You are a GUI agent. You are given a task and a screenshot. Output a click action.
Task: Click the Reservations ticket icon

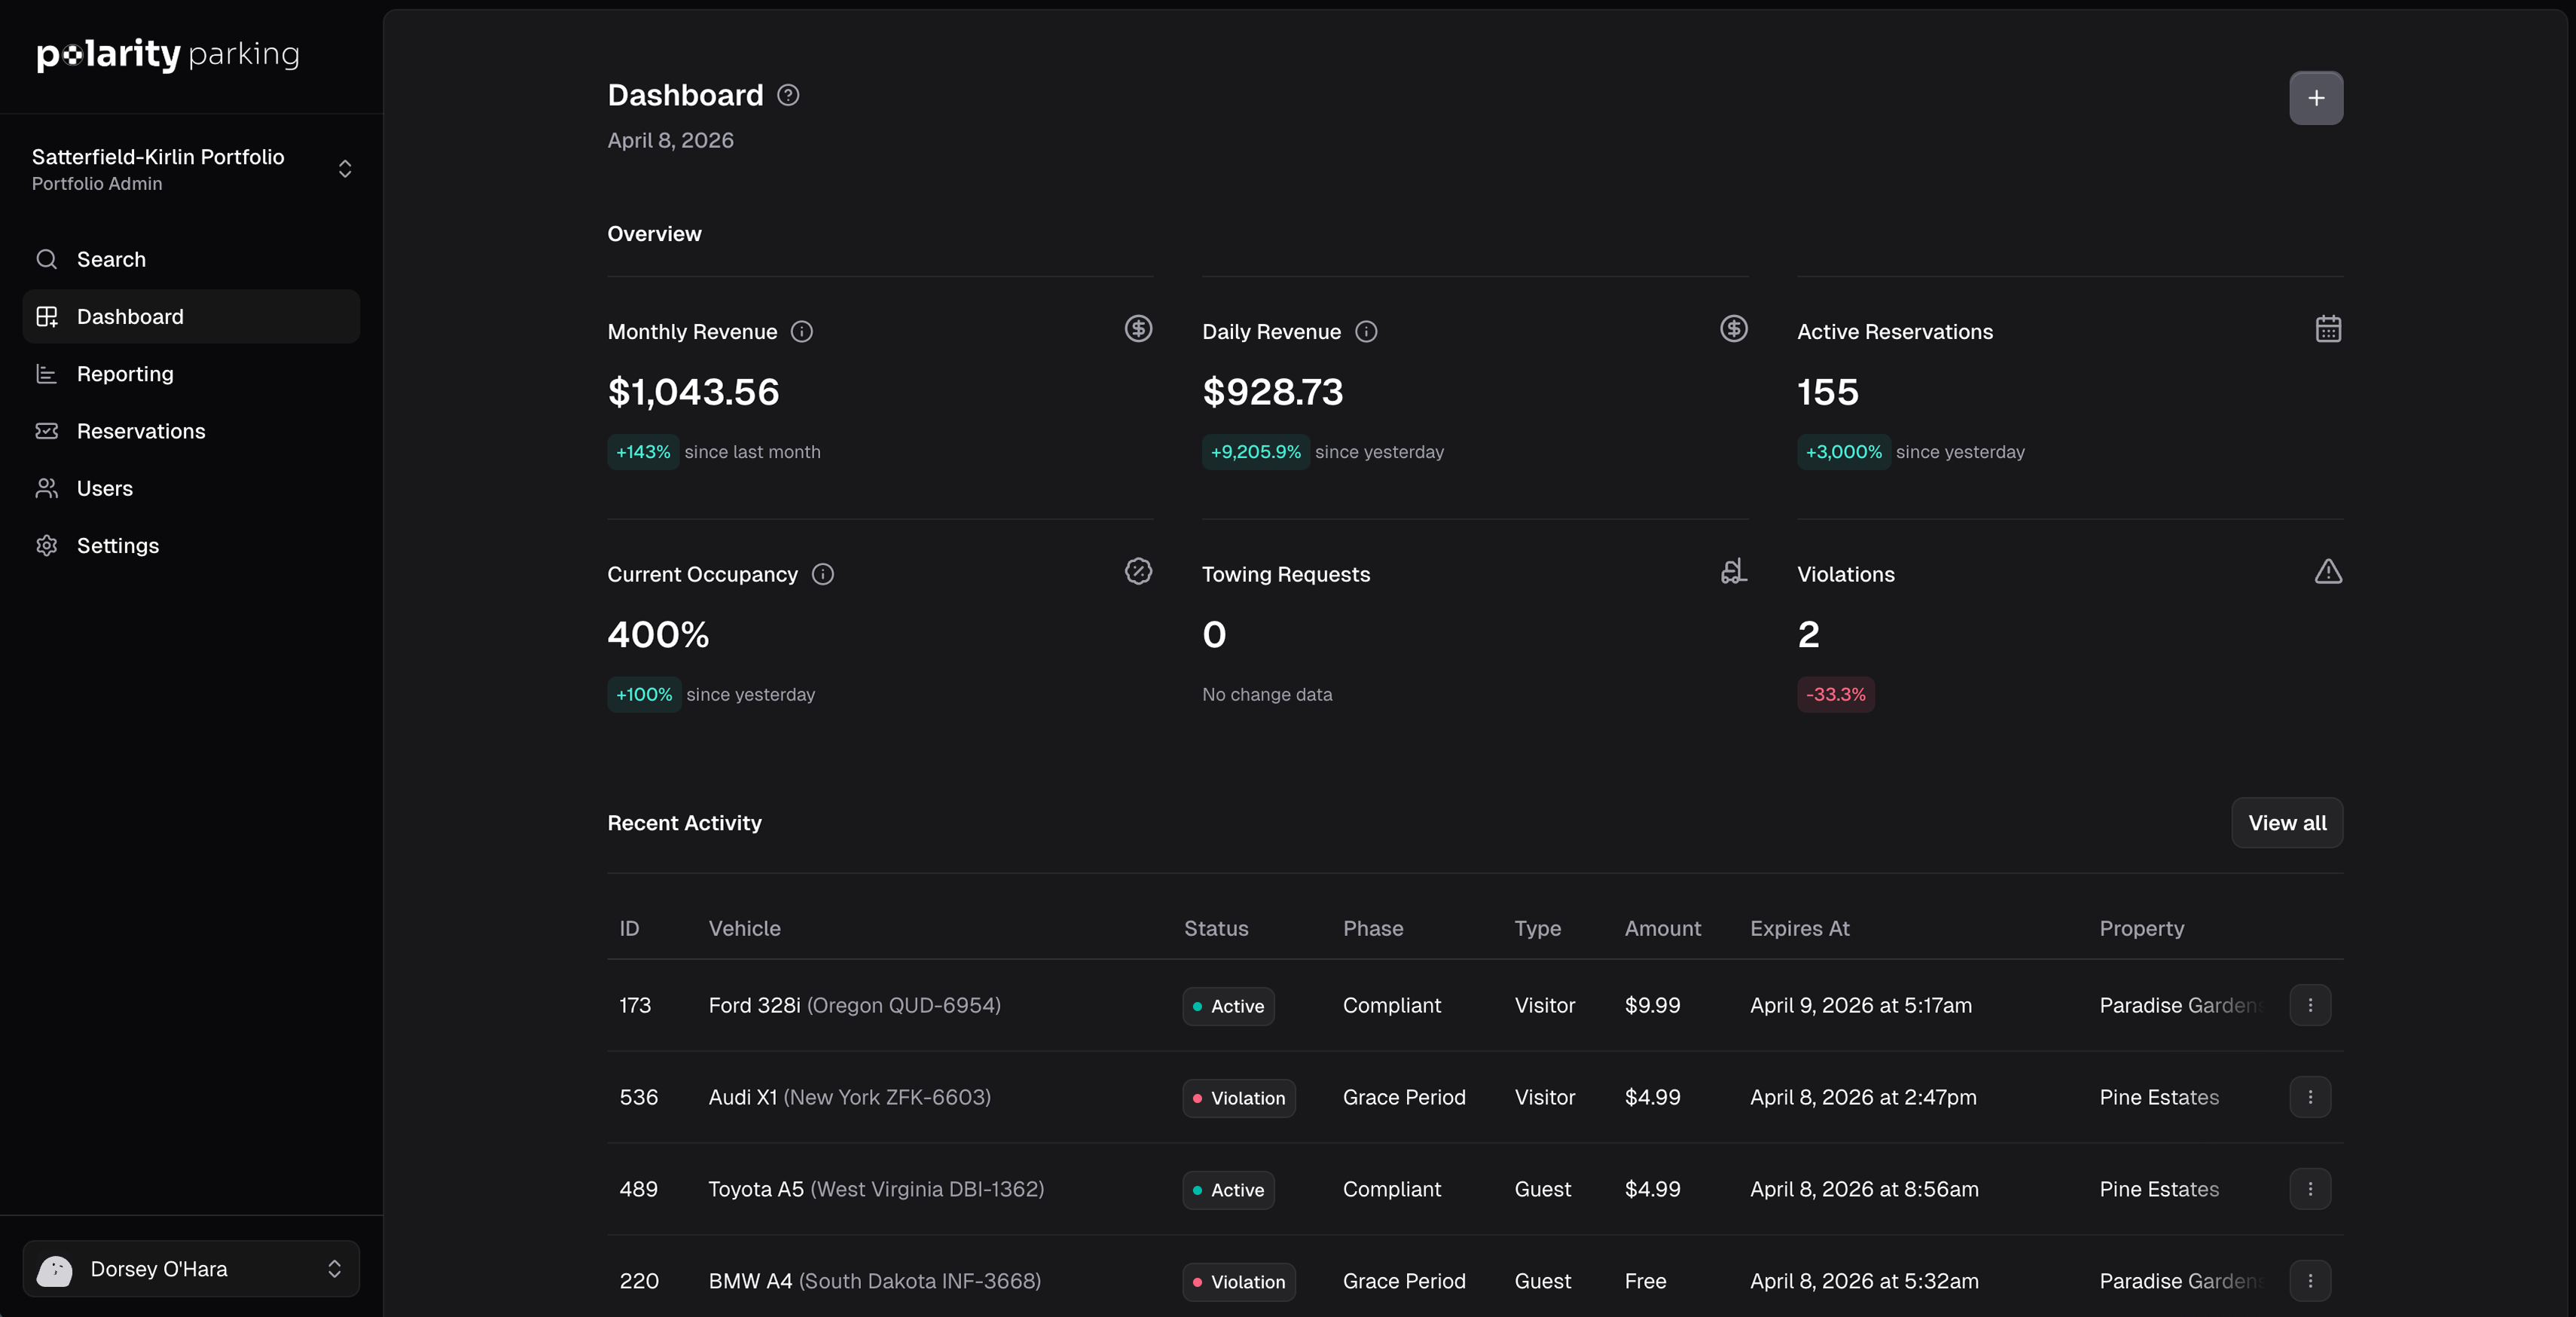coord(47,431)
